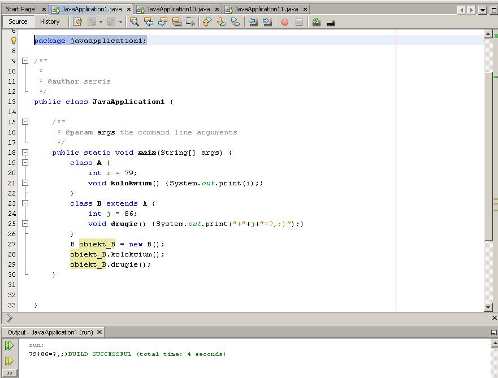Click the Find Next Occurrence arrow icon
Image resolution: width=498 pixels, height=378 pixels.
coord(163,21)
